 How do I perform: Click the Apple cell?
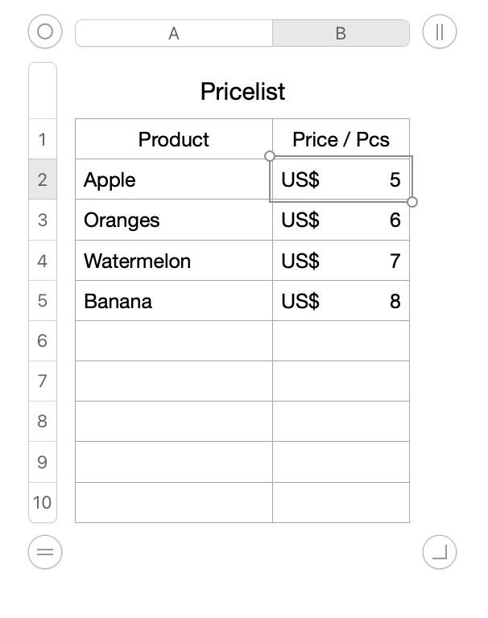click(174, 179)
